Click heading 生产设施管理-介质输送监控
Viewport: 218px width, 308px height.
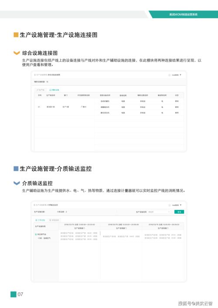pos(56,169)
